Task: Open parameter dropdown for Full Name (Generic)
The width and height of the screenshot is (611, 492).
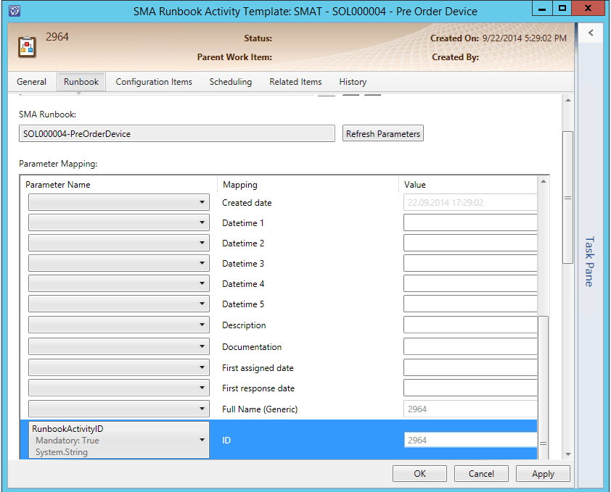Action: [119, 409]
